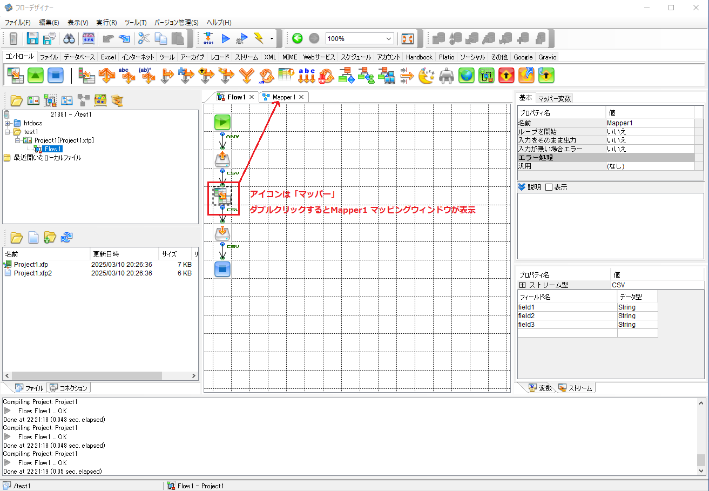This screenshot has width=709, height=491.
Task: Select the Mapper component in the palette
Action: pyautogui.click(x=16, y=75)
